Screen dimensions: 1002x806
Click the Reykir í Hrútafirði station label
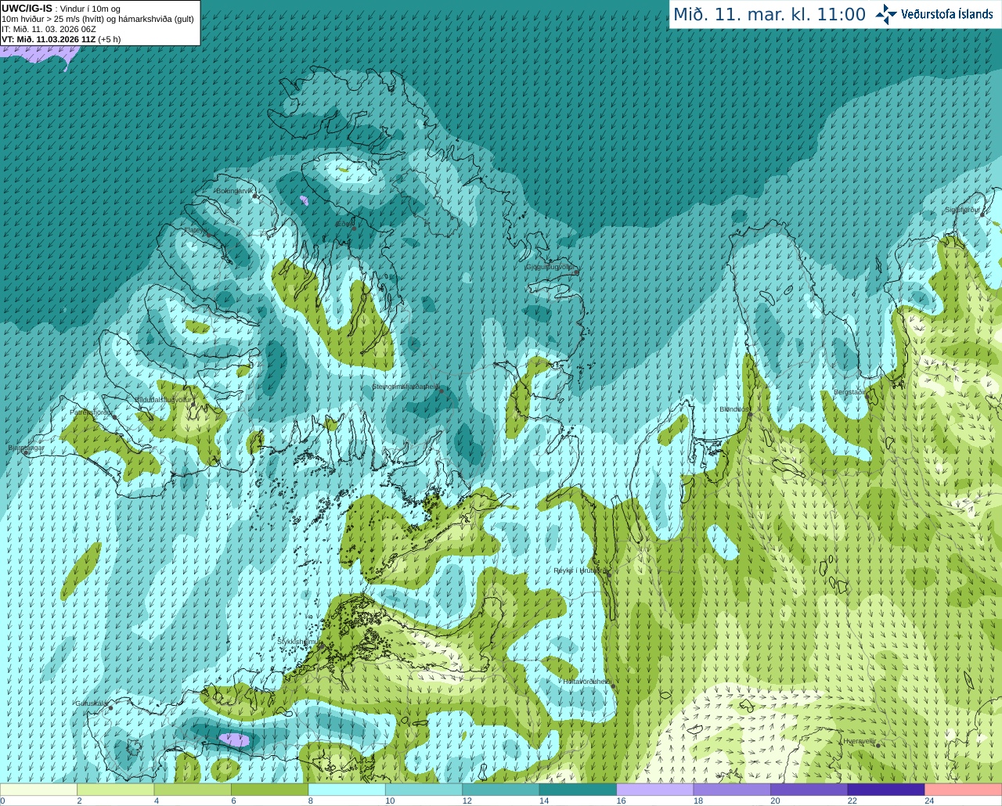pyautogui.click(x=579, y=570)
